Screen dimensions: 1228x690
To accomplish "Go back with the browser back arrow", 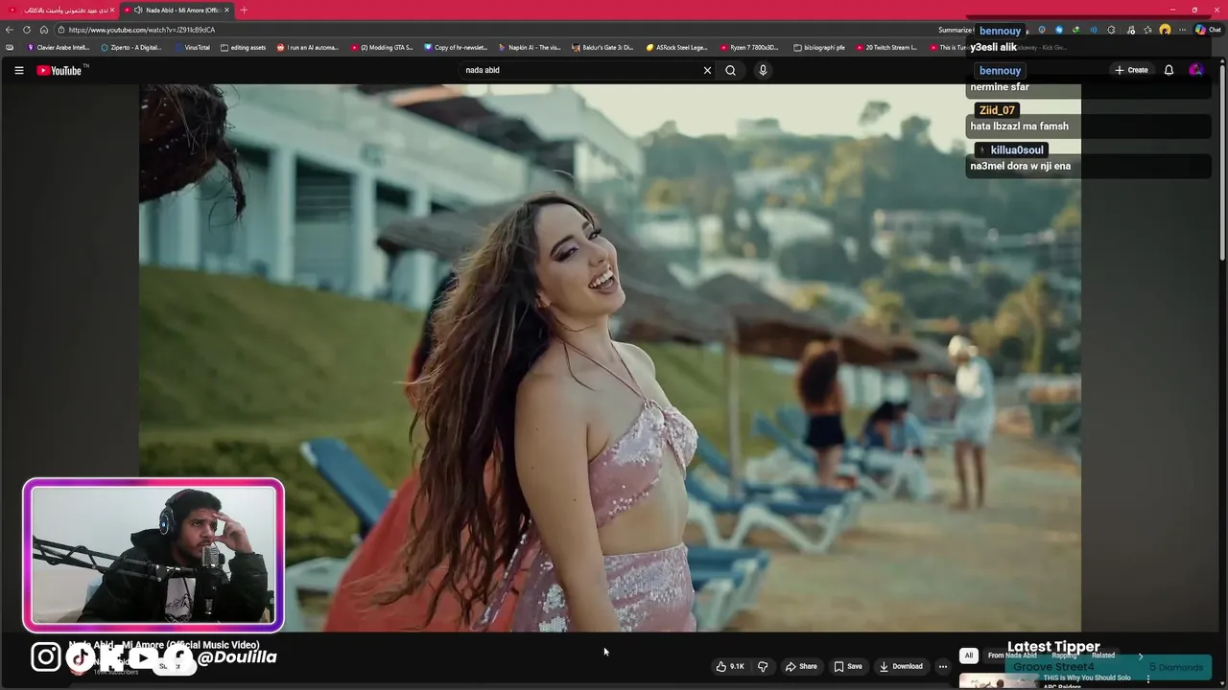I will [10, 30].
